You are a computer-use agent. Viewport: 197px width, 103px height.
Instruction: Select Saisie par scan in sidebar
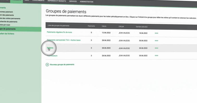point(5,25)
